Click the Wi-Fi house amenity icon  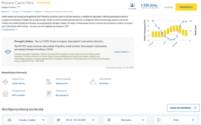click(5, 93)
